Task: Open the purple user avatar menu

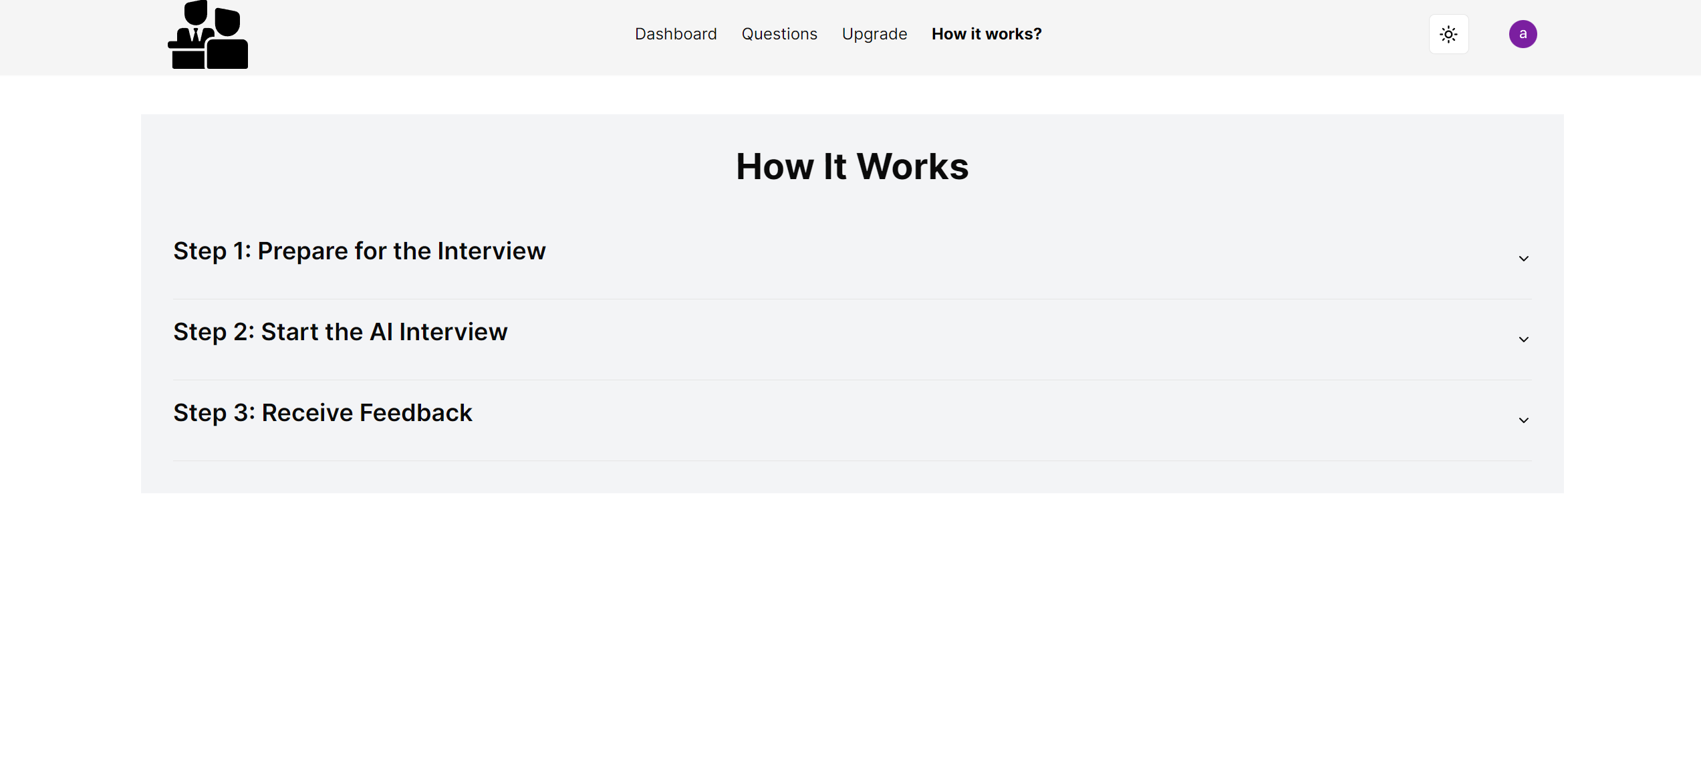Action: pyautogui.click(x=1523, y=34)
